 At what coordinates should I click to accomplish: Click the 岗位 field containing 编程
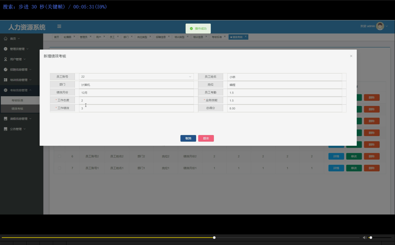(285, 85)
